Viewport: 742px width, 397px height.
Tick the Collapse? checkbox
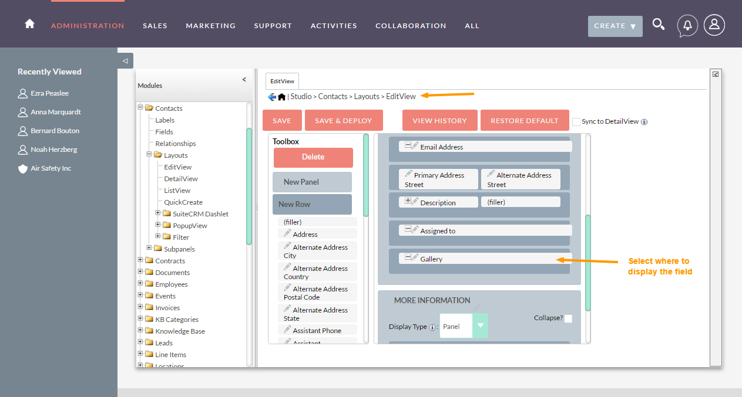click(568, 318)
